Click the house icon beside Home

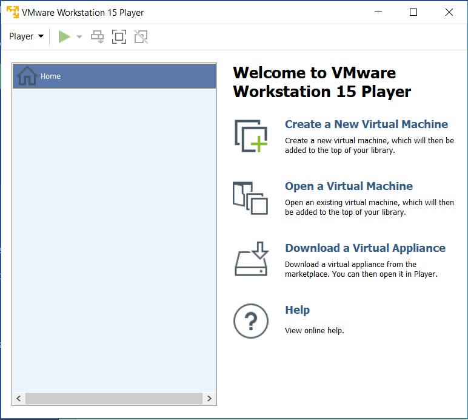(x=27, y=76)
